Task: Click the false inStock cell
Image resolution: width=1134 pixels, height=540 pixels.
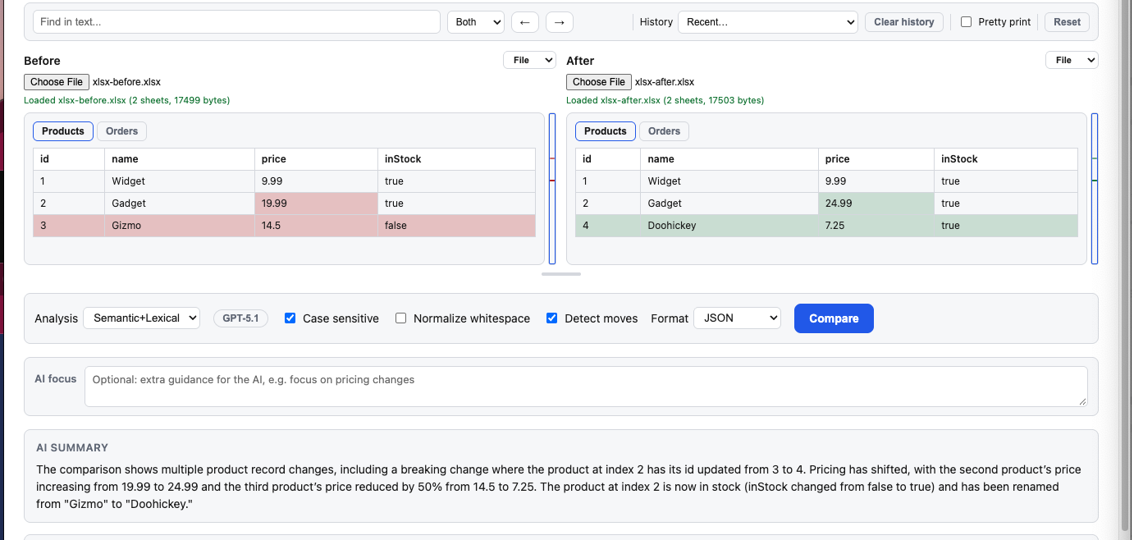Action: 456,226
